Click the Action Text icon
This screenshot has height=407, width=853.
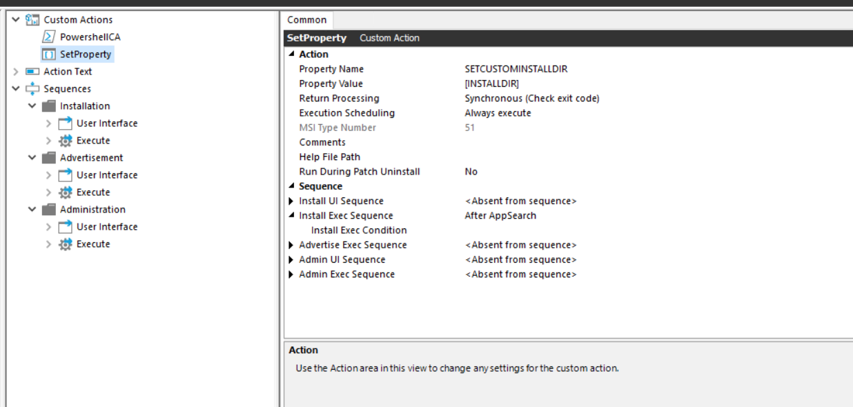[x=32, y=72]
